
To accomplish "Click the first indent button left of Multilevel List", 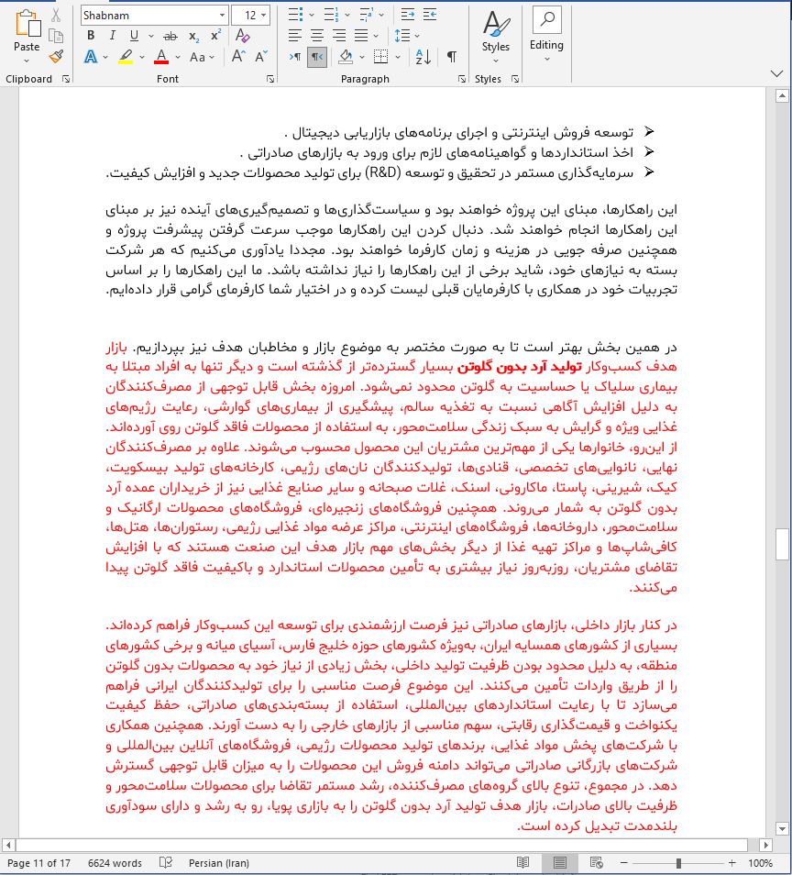I will click(408, 15).
